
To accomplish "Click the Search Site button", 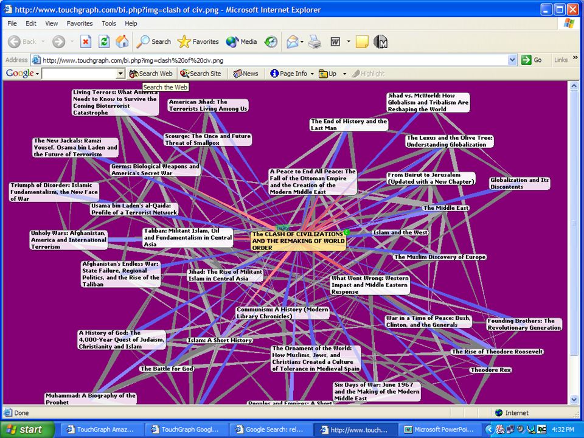I will (x=201, y=74).
